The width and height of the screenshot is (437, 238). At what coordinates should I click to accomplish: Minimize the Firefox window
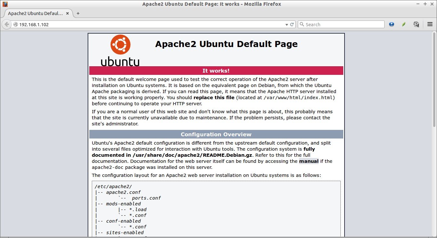pos(418,4)
